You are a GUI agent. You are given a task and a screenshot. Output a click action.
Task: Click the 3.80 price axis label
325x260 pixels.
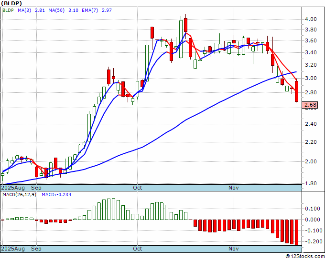[311, 30]
